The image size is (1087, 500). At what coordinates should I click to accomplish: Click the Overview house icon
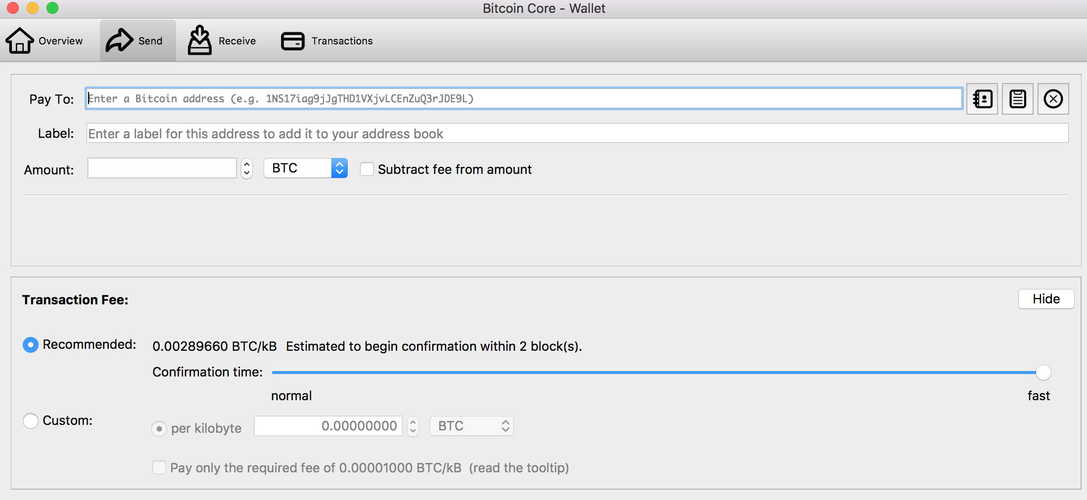point(20,41)
